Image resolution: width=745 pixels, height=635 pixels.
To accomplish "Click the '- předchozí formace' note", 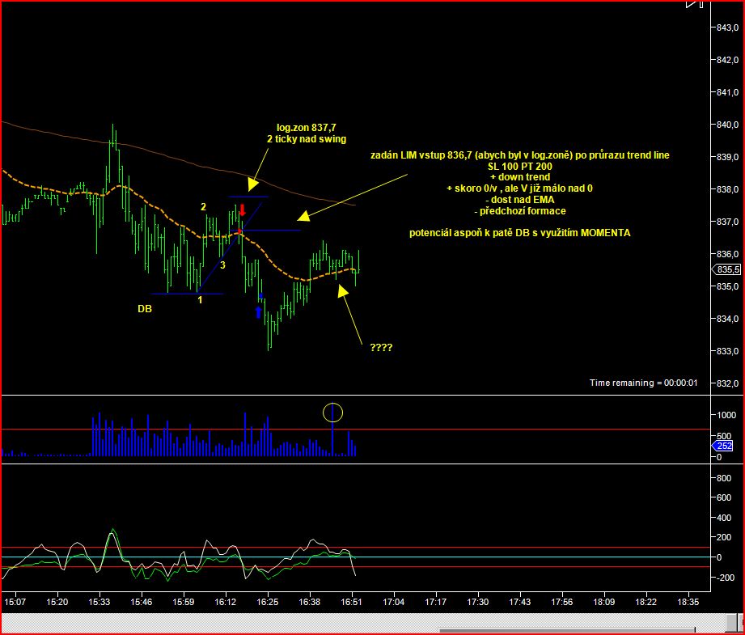I will [520, 211].
